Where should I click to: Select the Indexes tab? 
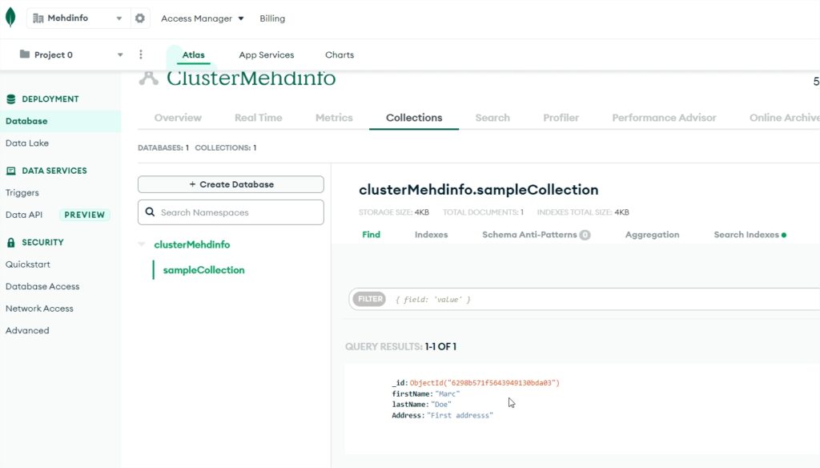coord(432,235)
